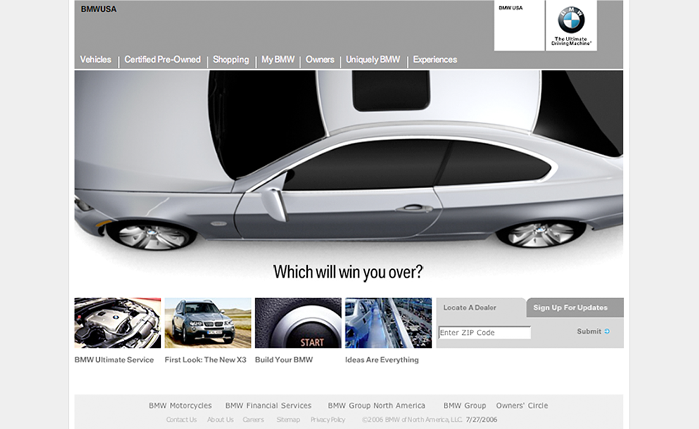Screen dimensions: 699x429
Task: Open the Vehicles menu
Action: (96, 59)
